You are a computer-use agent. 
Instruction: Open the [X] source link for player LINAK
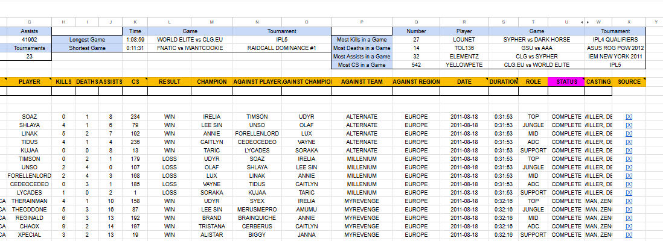[629, 133]
